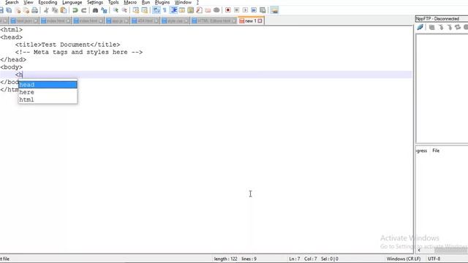
Task: Click 'length : 122' in status bar
Action: (x=225, y=259)
